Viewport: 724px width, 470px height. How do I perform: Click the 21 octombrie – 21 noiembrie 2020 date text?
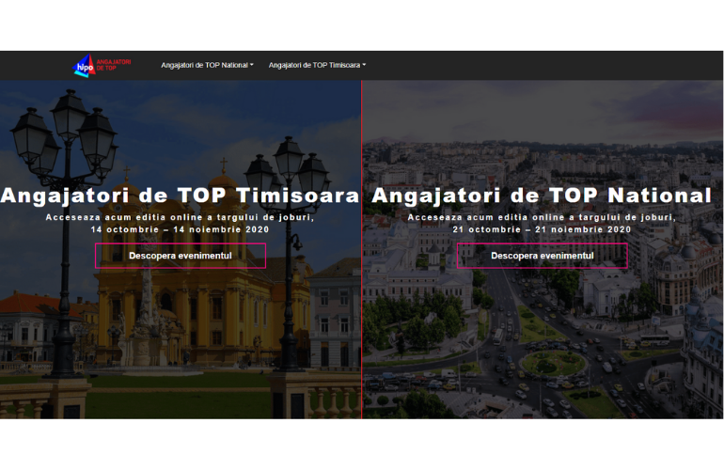542,229
